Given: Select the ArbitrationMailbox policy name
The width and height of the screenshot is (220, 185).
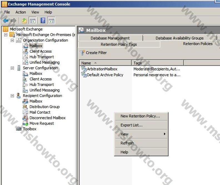Looking at the screenshot, I should click(x=102, y=69).
